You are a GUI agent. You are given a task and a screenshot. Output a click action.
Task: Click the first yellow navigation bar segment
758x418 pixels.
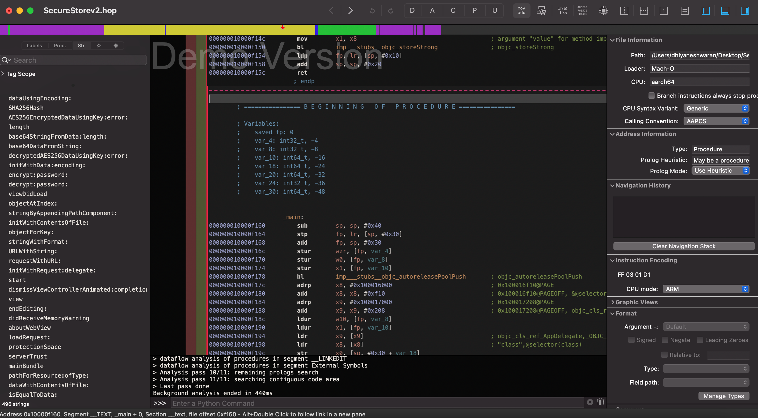click(x=134, y=30)
